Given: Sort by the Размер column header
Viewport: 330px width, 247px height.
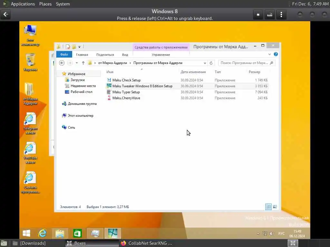Looking at the screenshot, I should click(255, 72).
